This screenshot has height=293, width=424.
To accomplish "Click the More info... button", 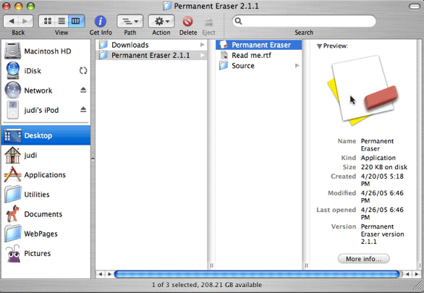I will pos(364,259).
